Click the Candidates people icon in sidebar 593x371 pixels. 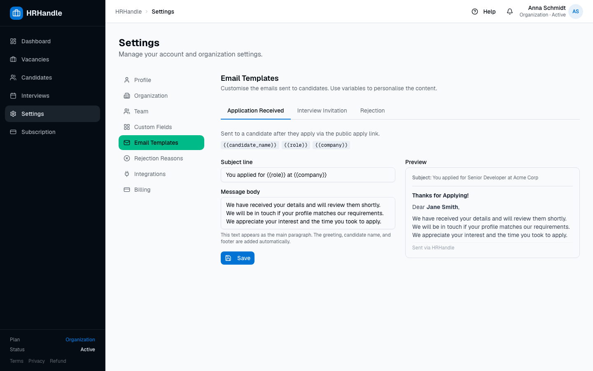point(13,77)
